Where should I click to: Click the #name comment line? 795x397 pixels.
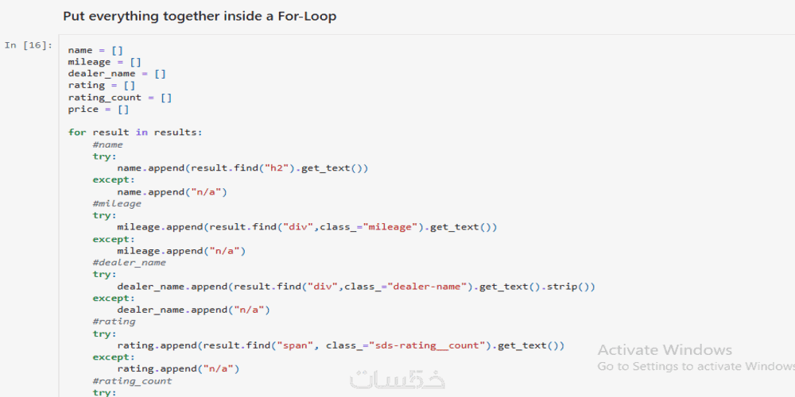(x=107, y=145)
